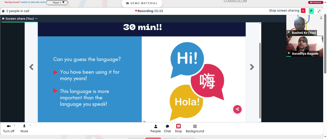Click the slide viewer scroll-up arrow

[x=260, y=23]
